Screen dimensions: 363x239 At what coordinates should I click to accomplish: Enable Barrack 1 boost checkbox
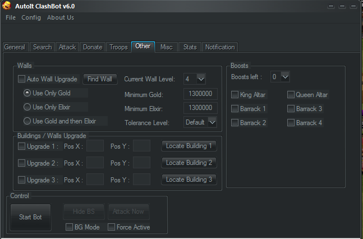coord(235,109)
